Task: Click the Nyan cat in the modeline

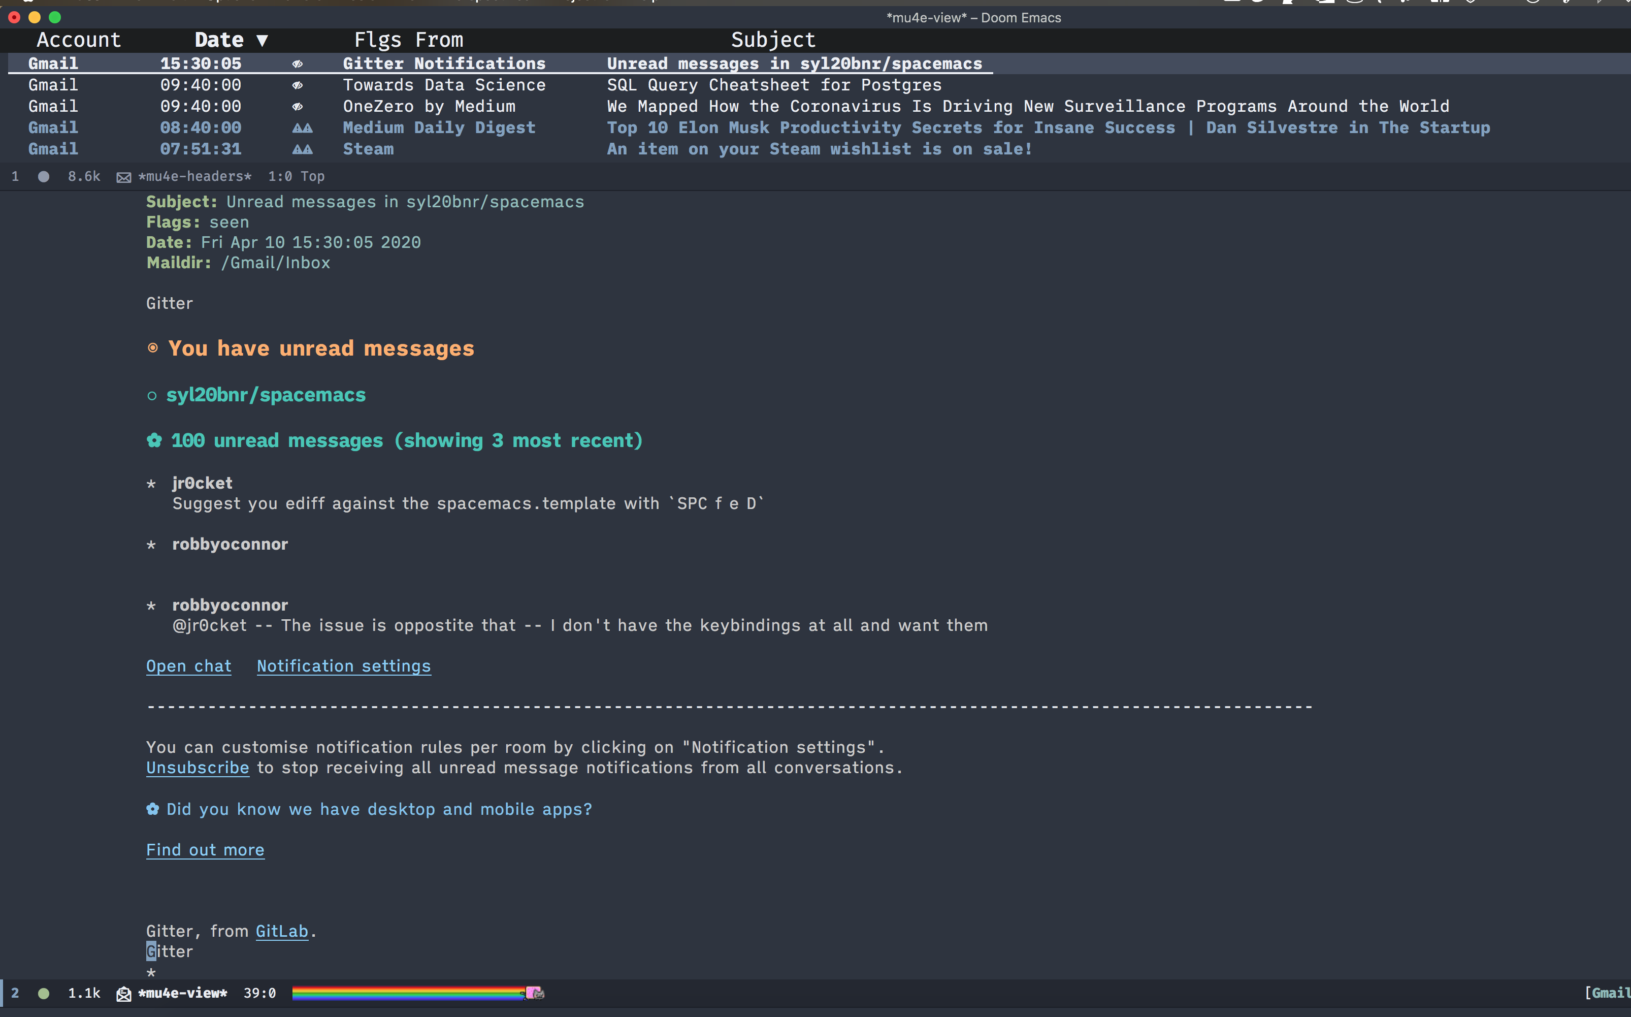Action: pos(535,993)
